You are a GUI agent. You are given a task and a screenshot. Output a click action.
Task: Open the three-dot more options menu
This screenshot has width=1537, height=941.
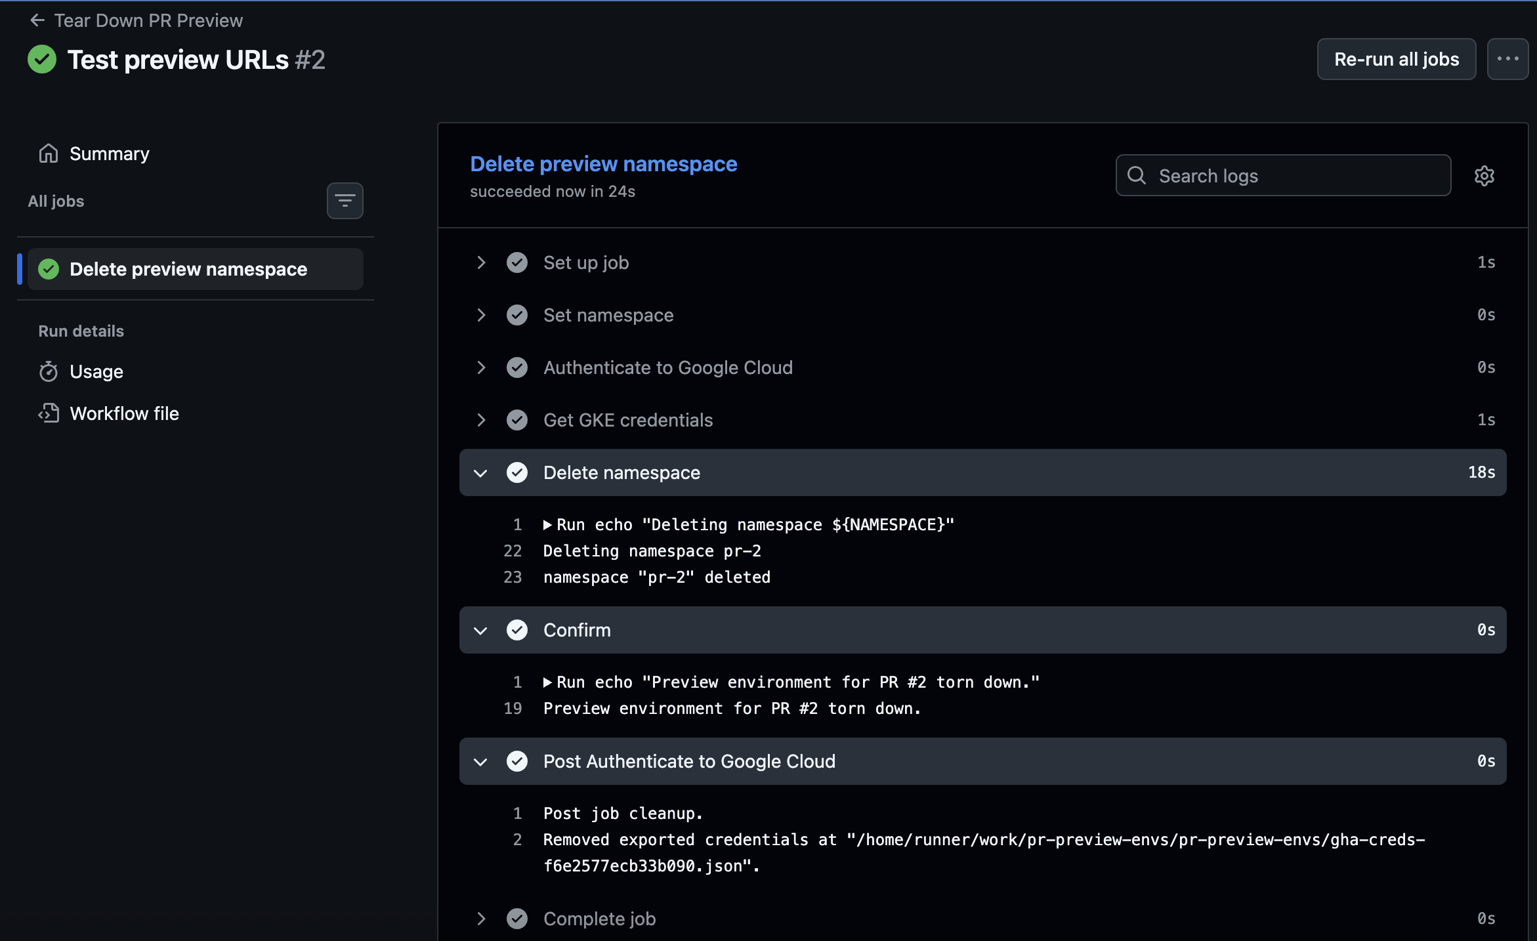click(x=1507, y=59)
